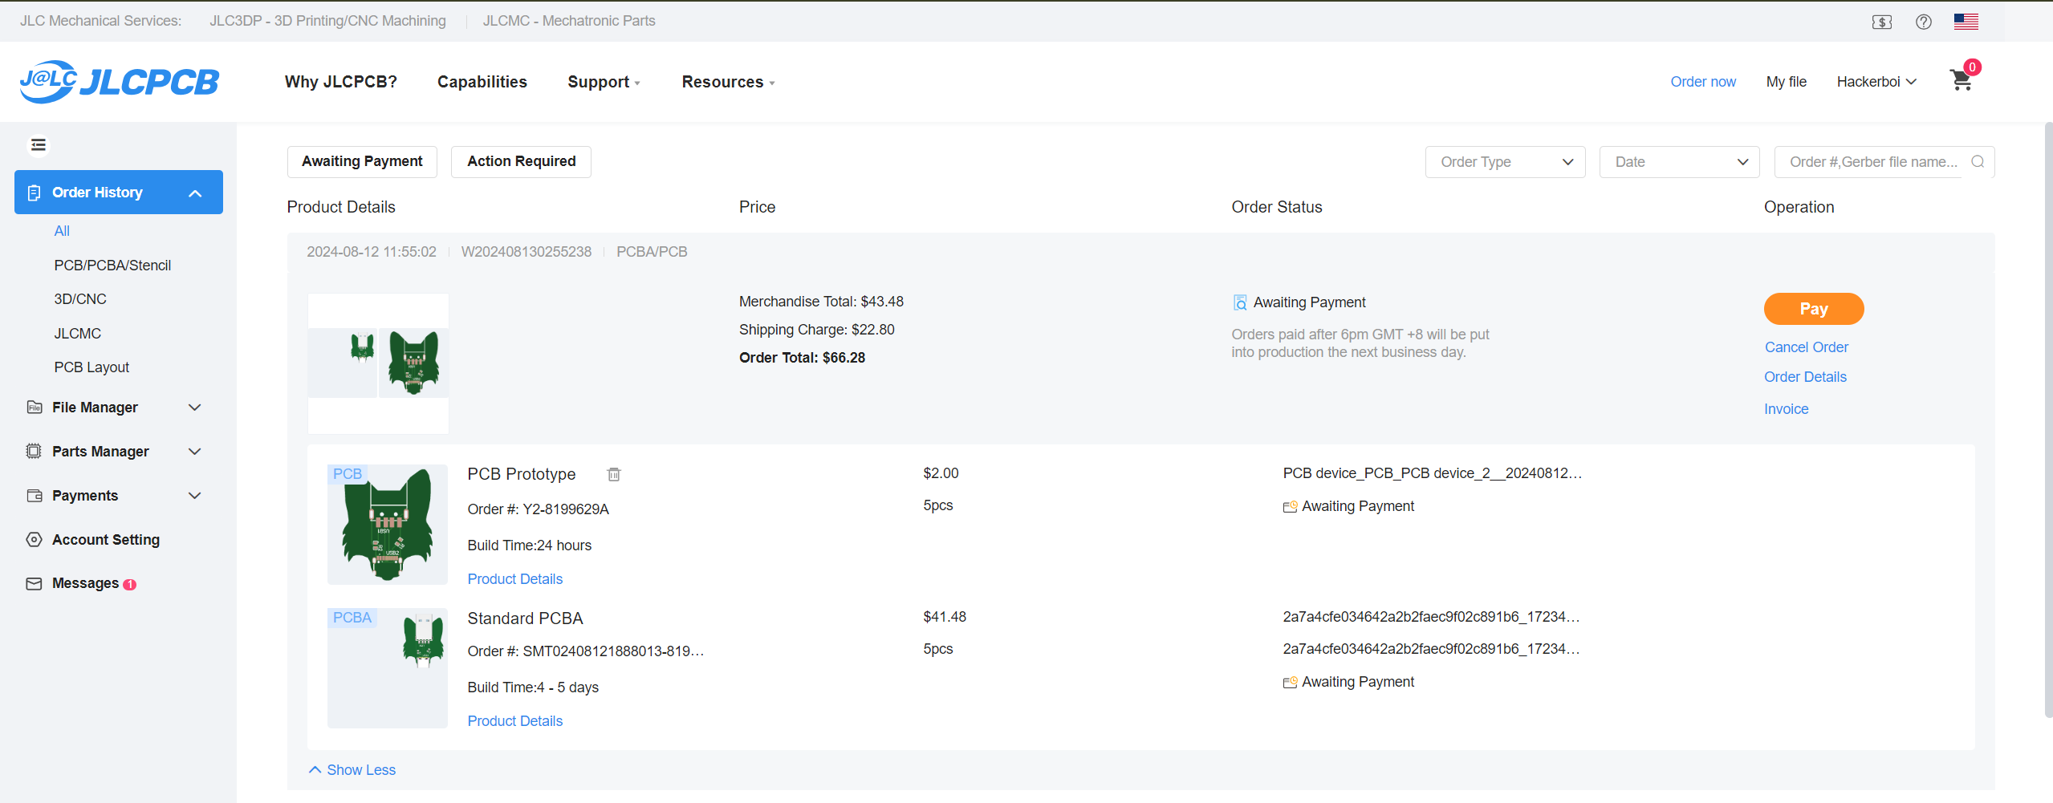Open the shopping cart icon
Screen dimensions: 2053x803
pos(1961,80)
